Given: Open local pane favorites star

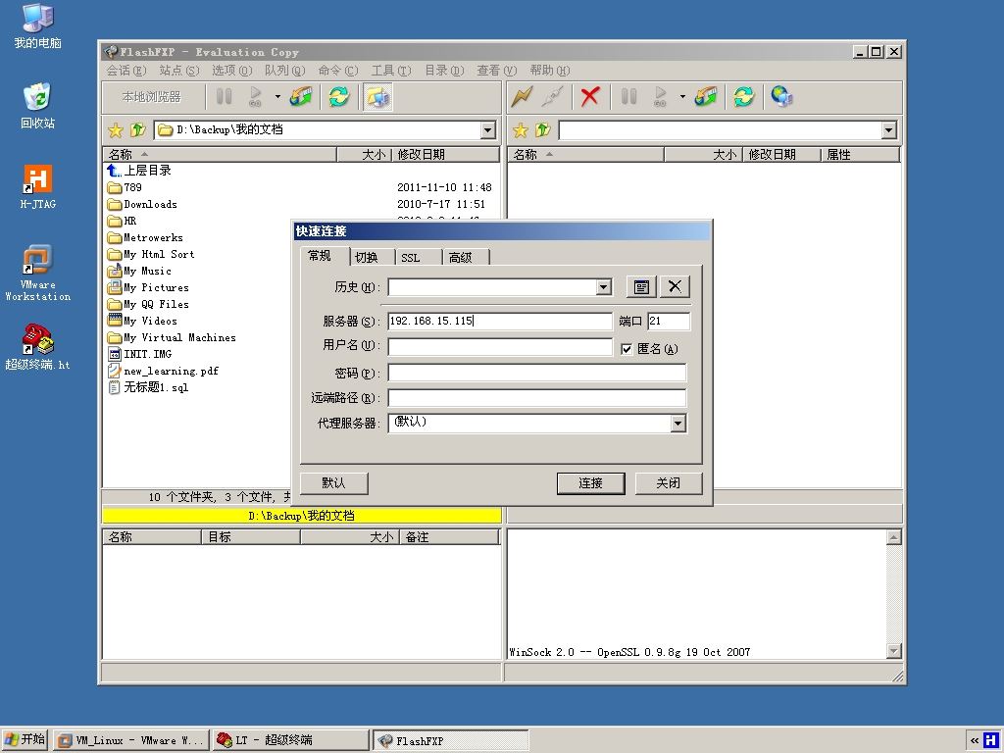Looking at the screenshot, I should click(116, 130).
